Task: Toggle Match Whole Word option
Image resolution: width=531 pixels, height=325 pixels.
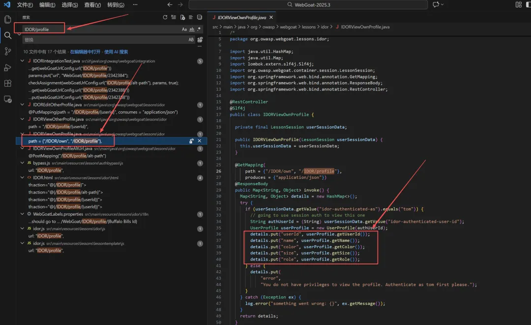Action: pyautogui.click(x=192, y=29)
